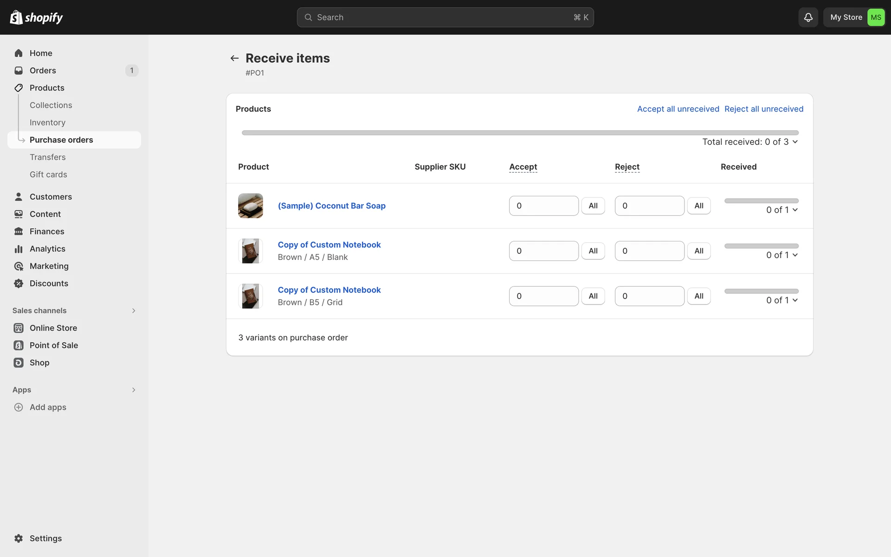The image size is (891, 557).
Task: Open Settings gear icon
Action: (19, 538)
